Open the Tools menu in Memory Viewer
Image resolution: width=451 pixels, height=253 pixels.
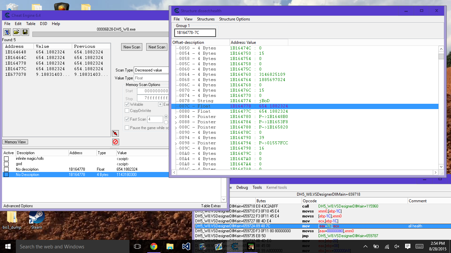tap(257, 187)
